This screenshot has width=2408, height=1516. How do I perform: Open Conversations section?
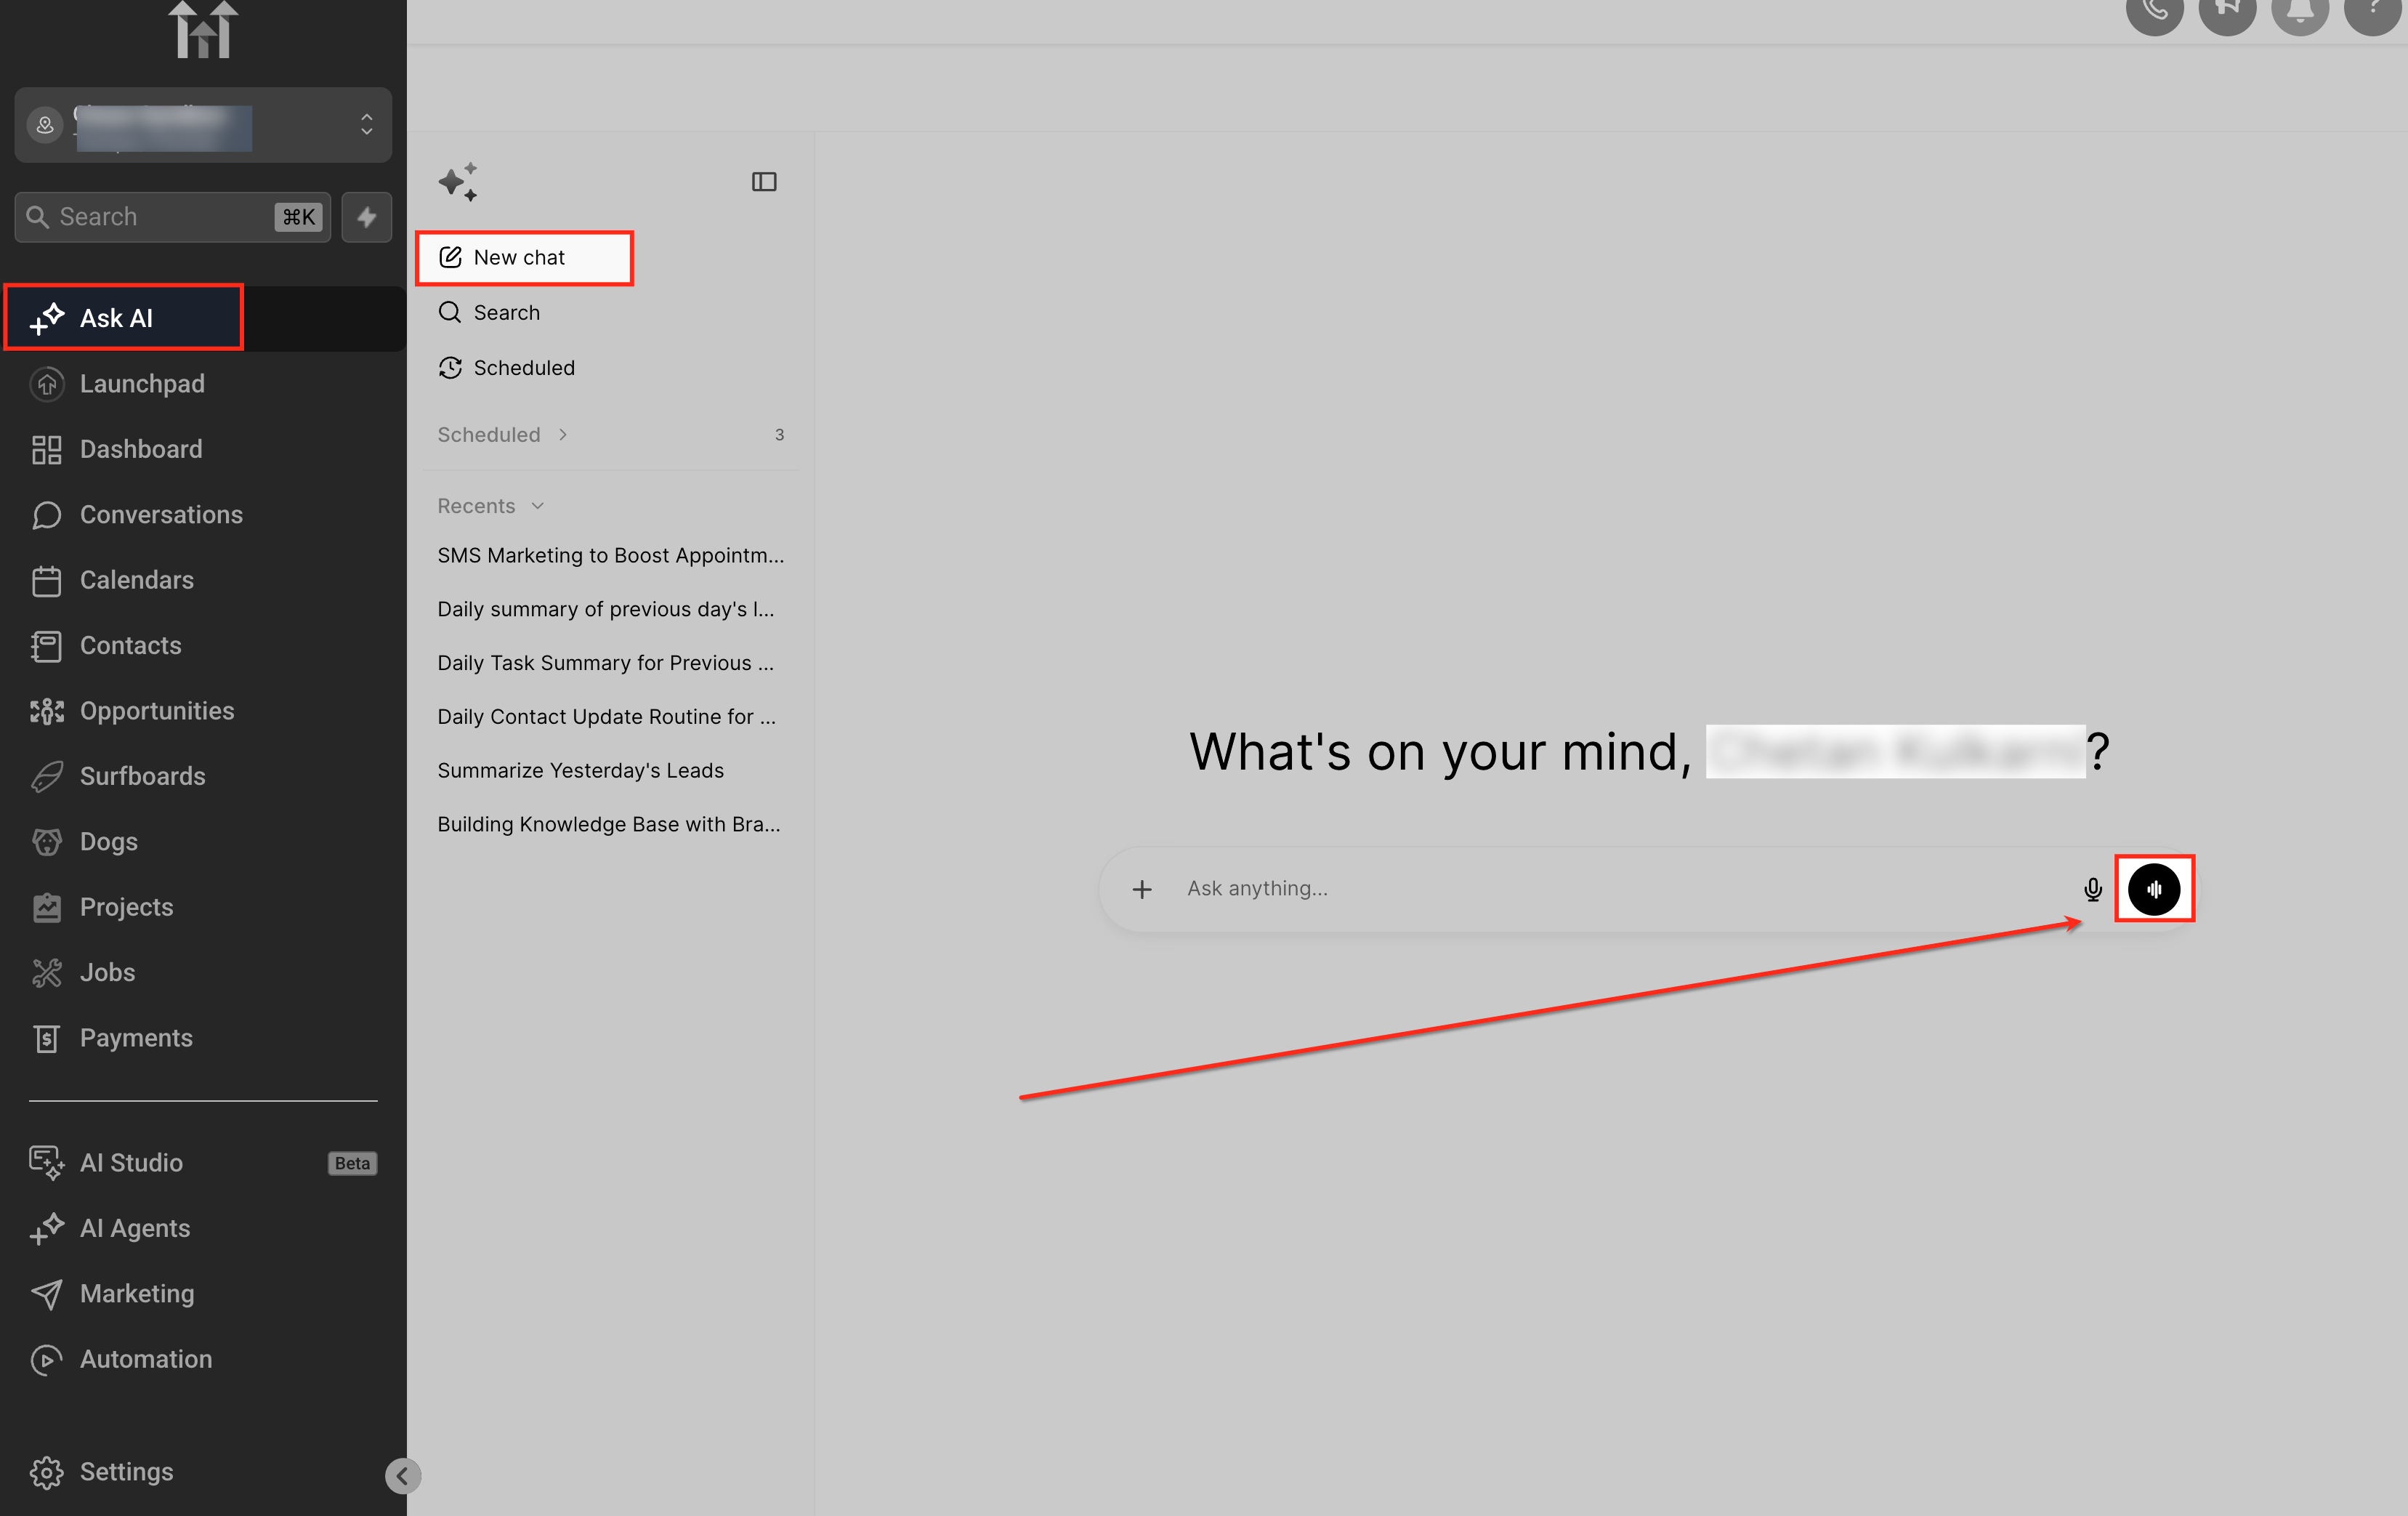click(x=161, y=515)
